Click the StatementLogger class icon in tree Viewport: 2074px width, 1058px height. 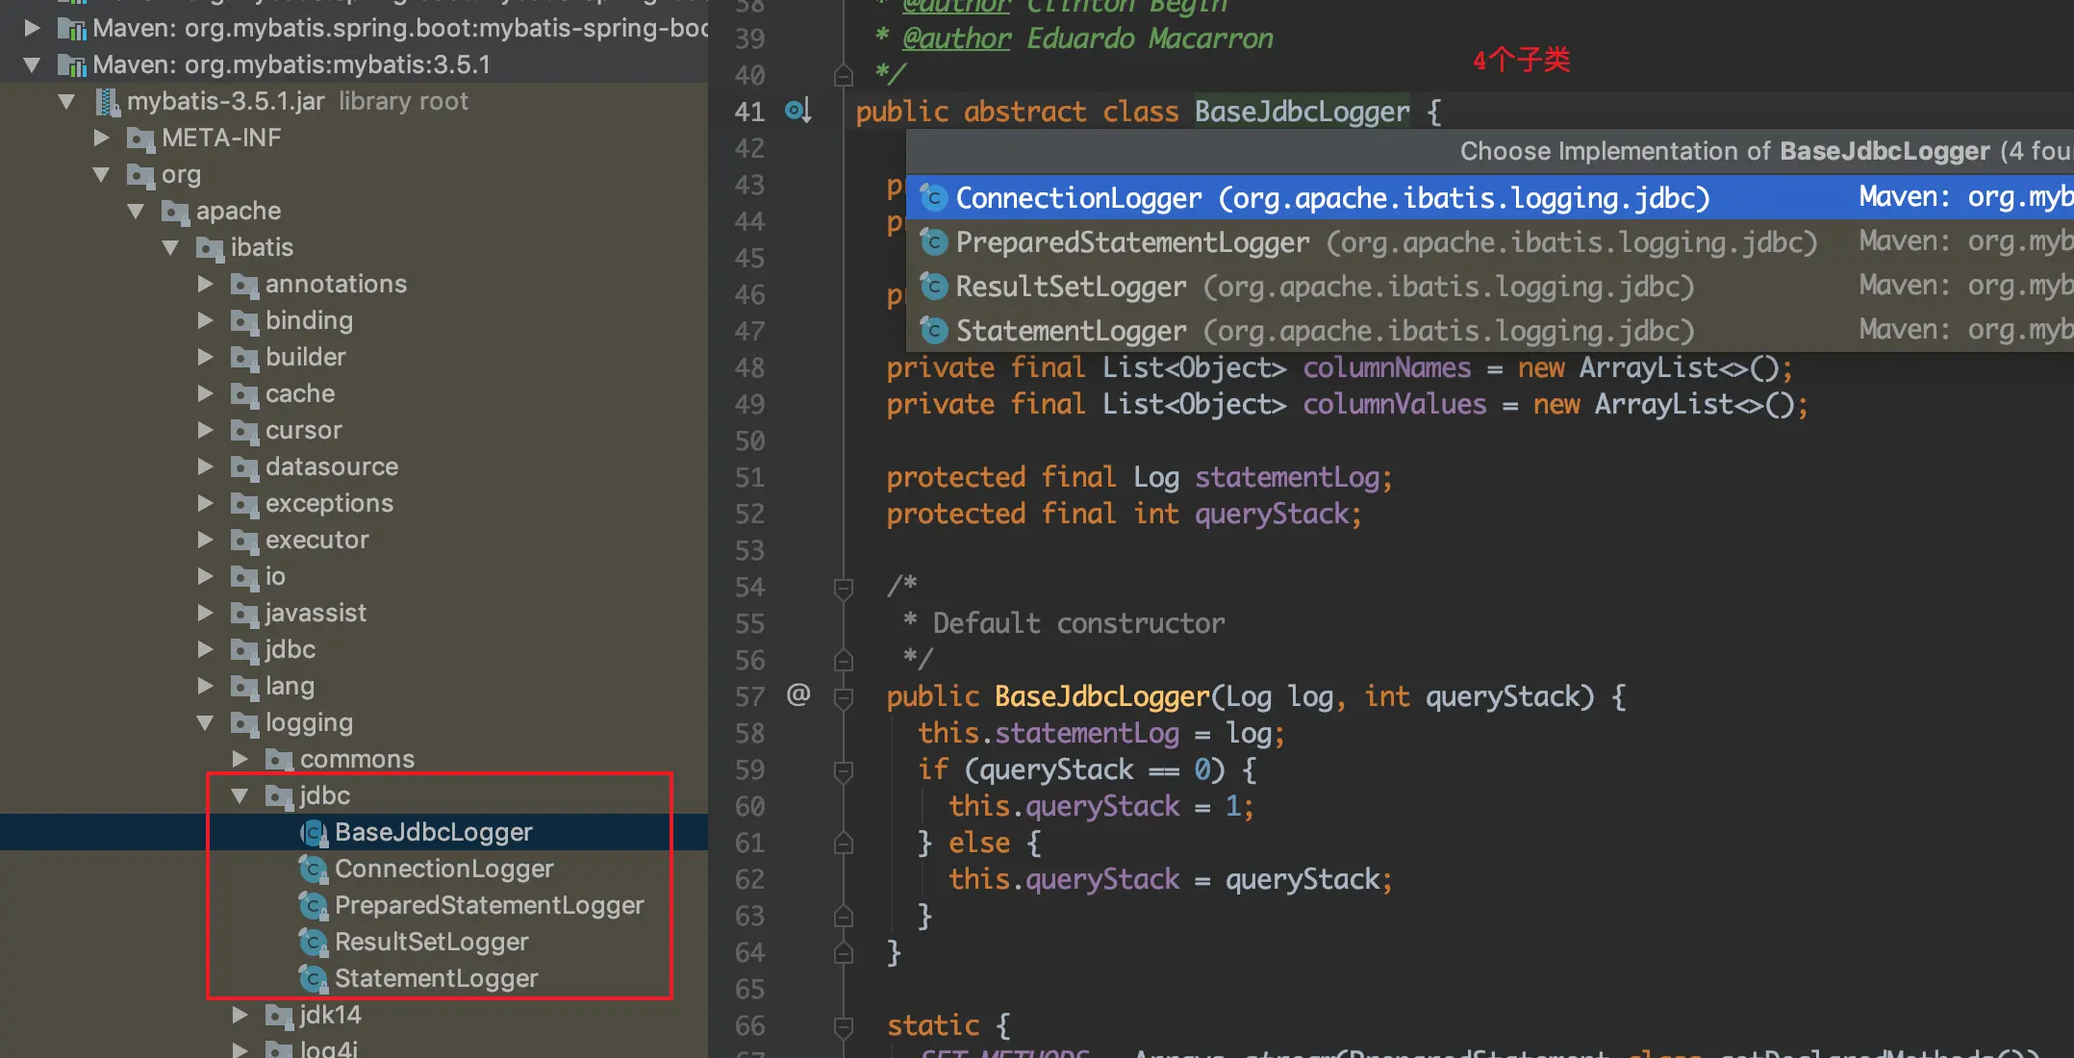(x=314, y=979)
